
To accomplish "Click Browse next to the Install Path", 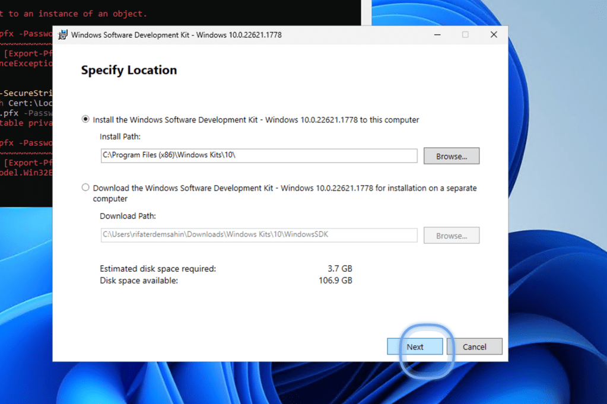I will tap(452, 156).
